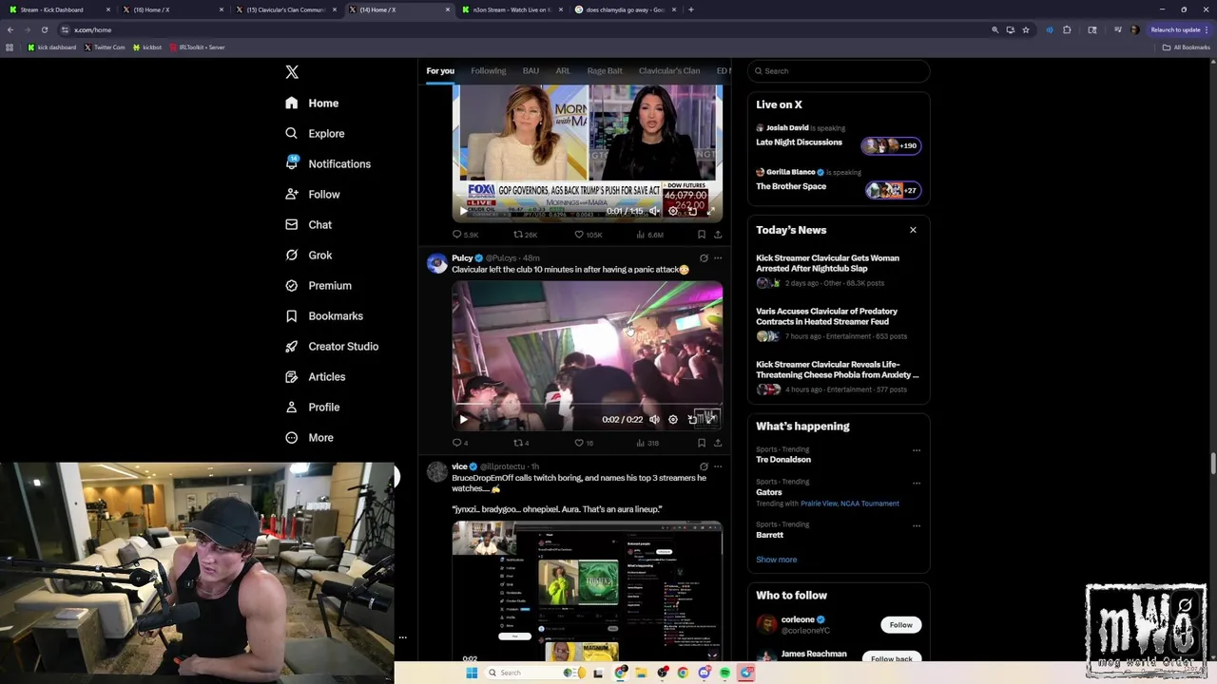
Task: Open more options on vice's post
Action: click(x=718, y=466)
